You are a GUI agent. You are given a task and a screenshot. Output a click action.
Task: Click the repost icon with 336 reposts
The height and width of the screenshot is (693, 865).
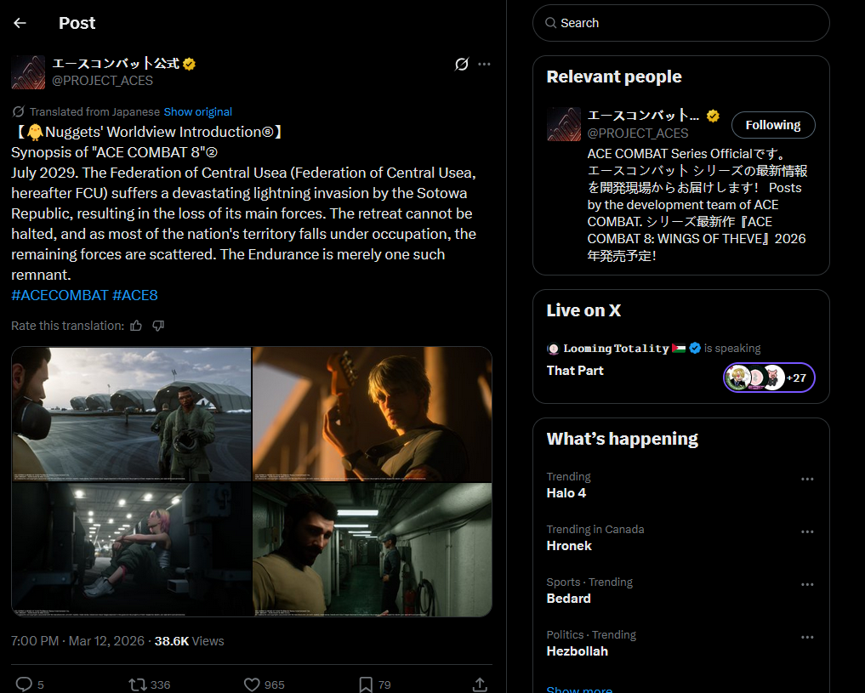tap(137, 684)
